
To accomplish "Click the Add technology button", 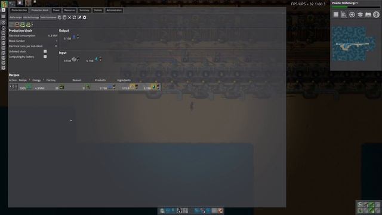I will [31, 17].
